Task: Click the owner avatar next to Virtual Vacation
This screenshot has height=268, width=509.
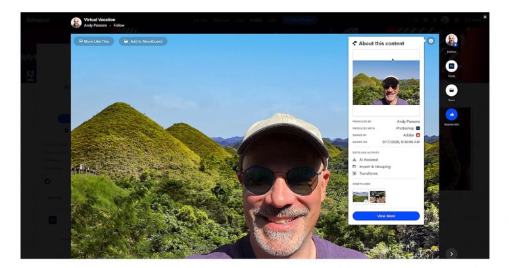Action: 76,22
